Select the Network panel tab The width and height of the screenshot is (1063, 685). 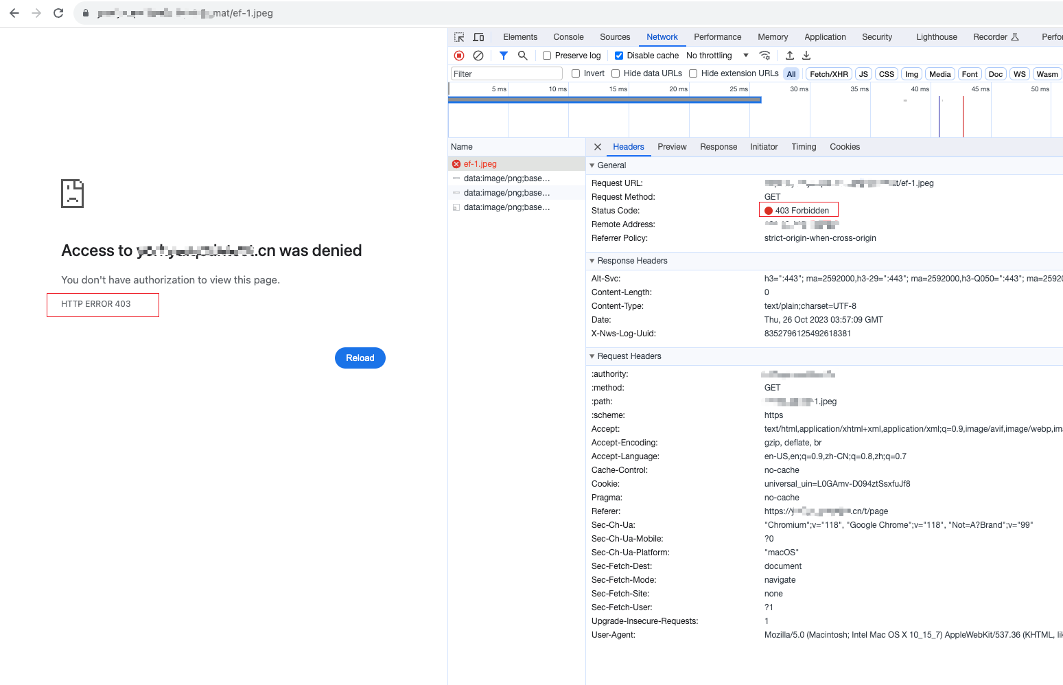(662, 37)
